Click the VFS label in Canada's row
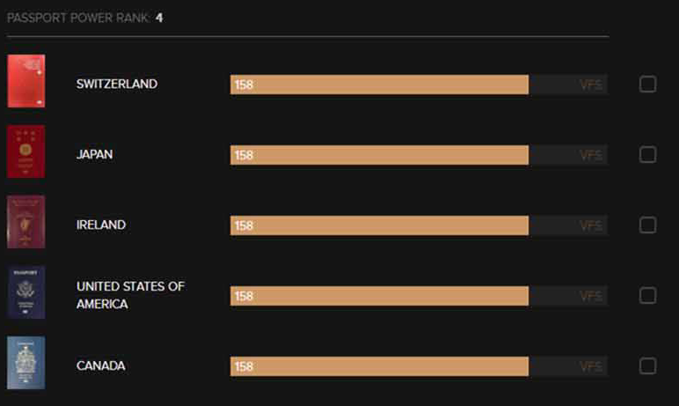679x406 pixels. [591, 366]
